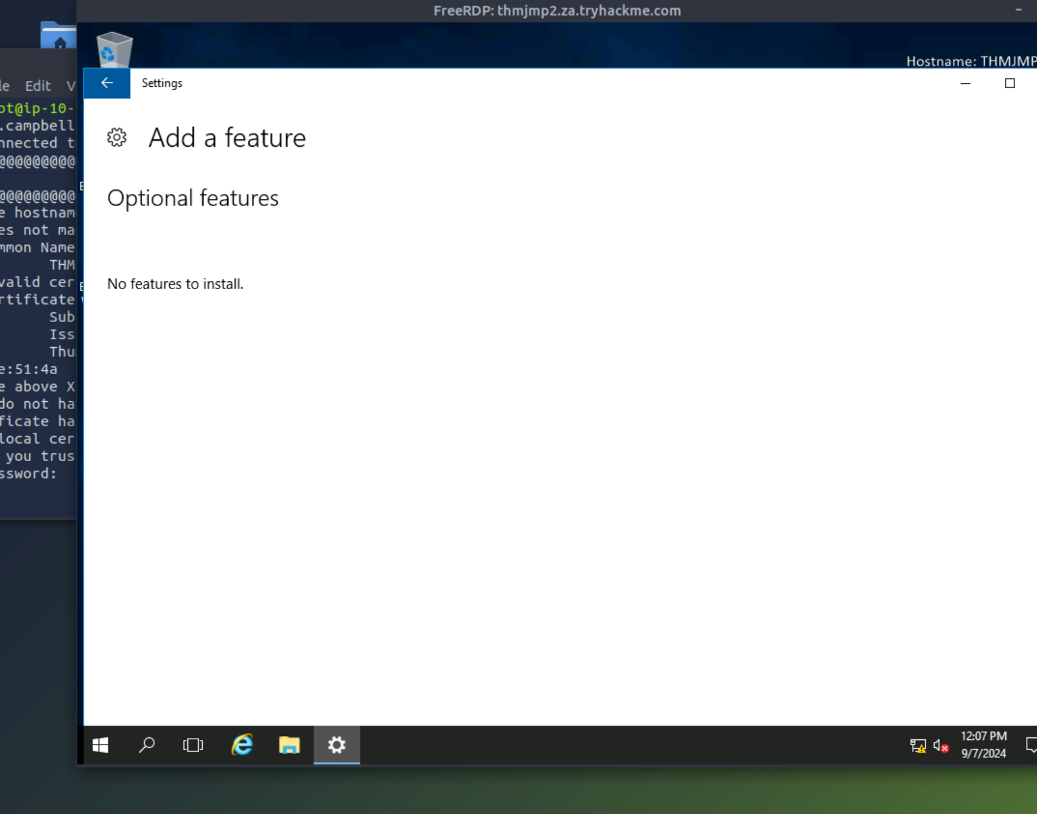This screenshot has height=814, width=1037.
Task: Open the home folder icon on Linux desktop
Action: tap(58, 35)
